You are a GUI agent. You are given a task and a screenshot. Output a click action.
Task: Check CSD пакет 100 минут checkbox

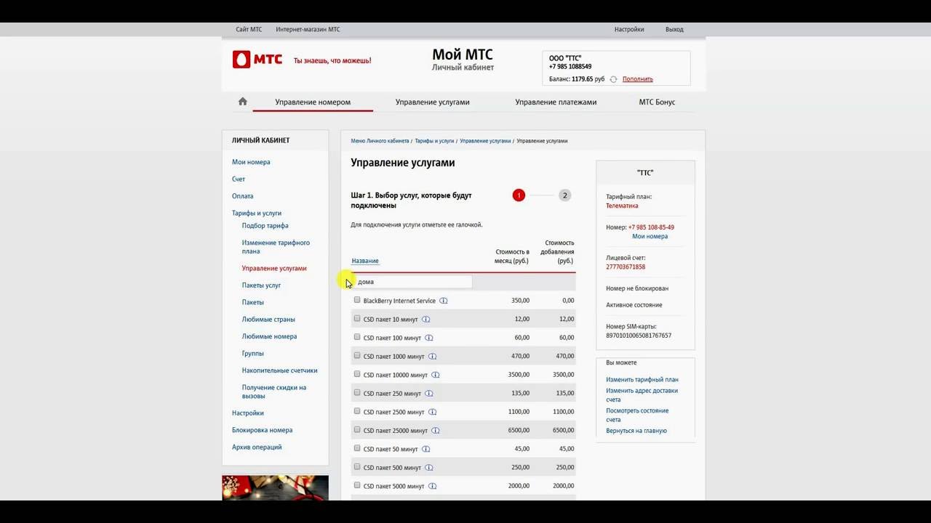pyautogui.click(x=357, y=337)
